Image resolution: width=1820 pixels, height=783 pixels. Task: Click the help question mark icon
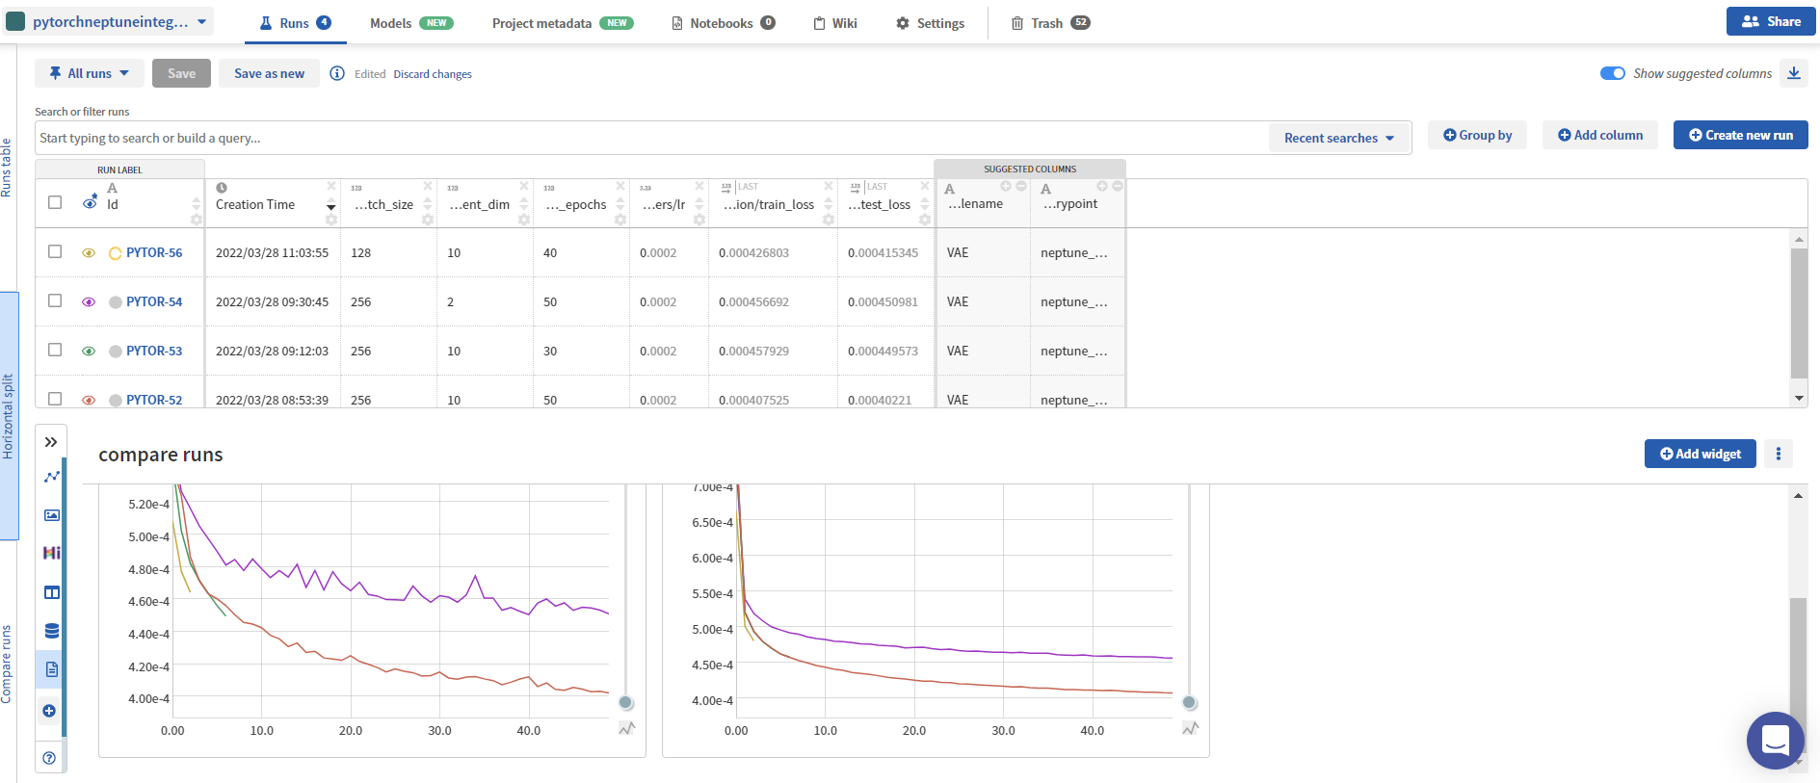(x=49, y=758)
